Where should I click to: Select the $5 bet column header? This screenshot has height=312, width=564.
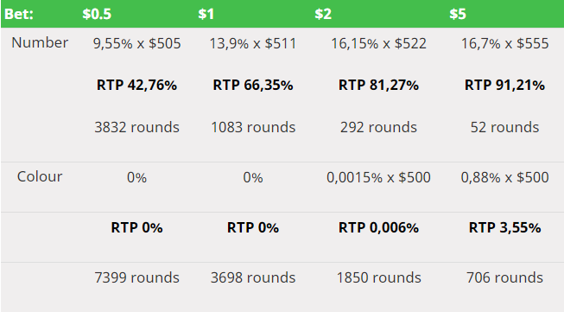click(x=458, y=14)
